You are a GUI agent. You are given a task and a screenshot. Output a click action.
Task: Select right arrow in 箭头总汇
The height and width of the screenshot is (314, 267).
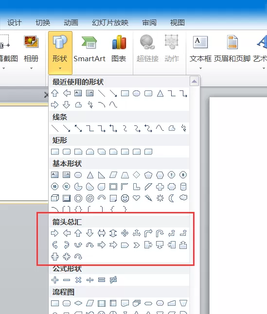point(54,233)
